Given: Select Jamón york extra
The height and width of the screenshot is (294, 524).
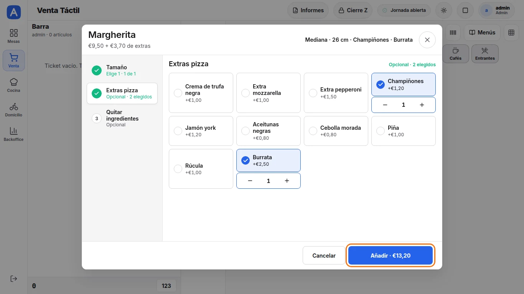Looking at the screenshot, I should tap(201, 131).
